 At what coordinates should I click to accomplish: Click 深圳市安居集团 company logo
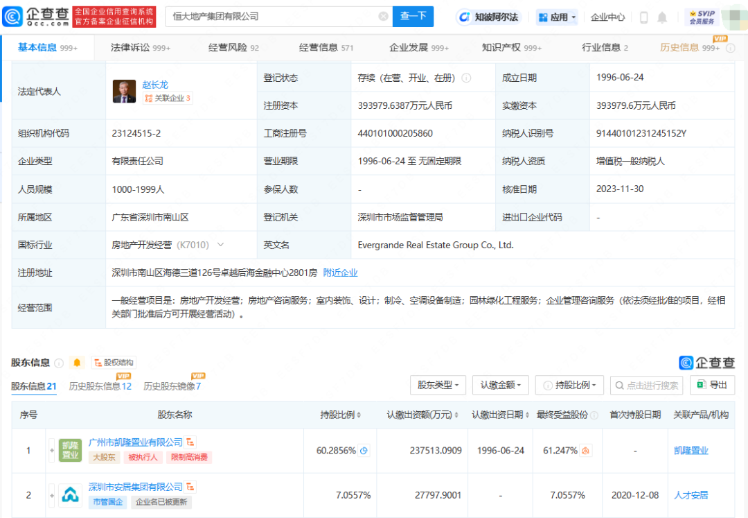point(70,495)
